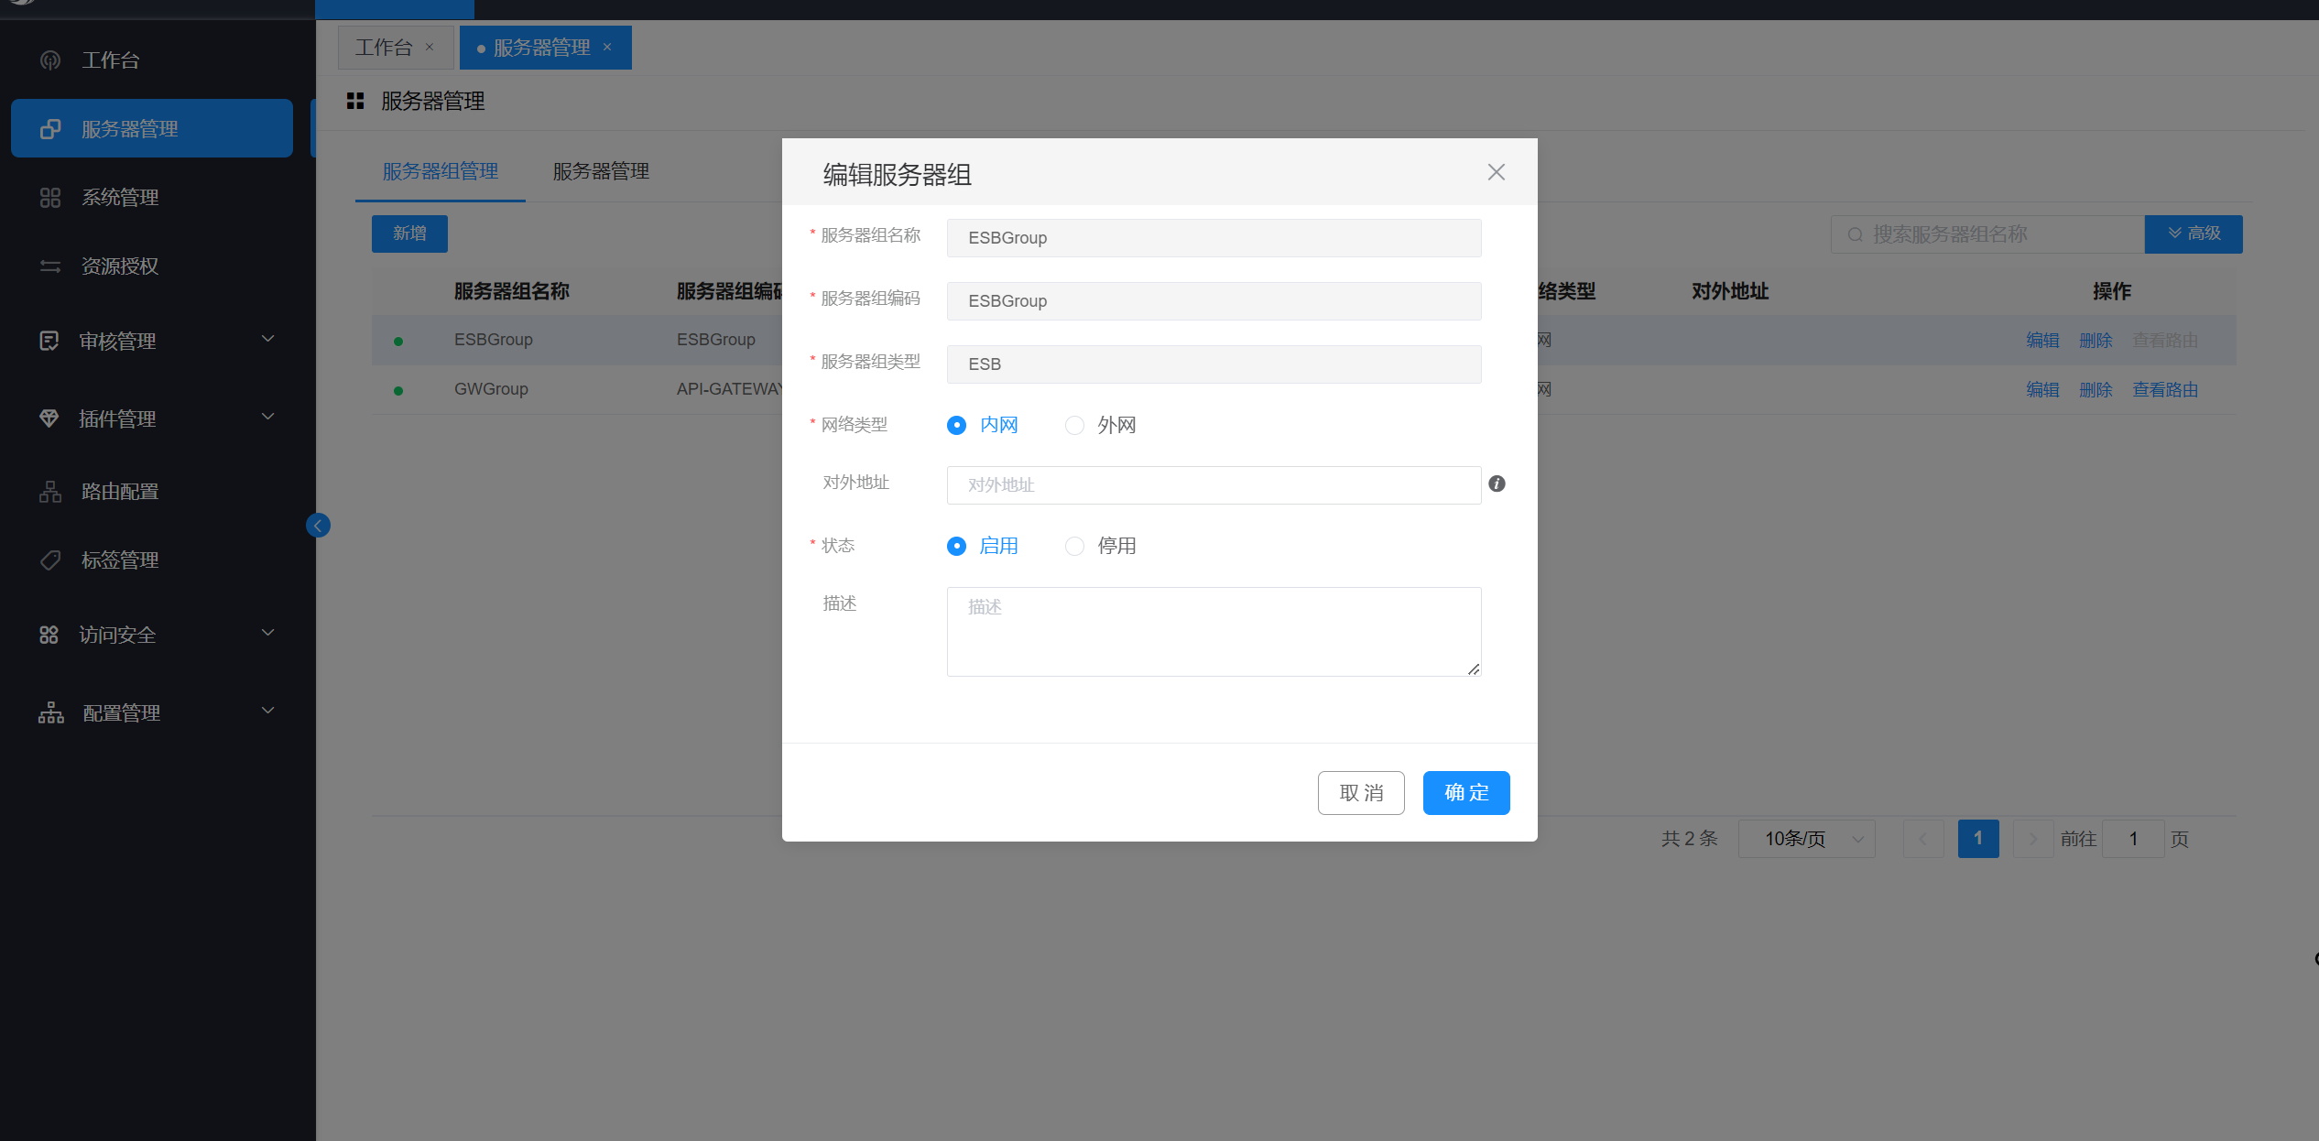2319x1141 pixels.
Task: Click the 标签管理 tag icon
Action: (50, 560)
